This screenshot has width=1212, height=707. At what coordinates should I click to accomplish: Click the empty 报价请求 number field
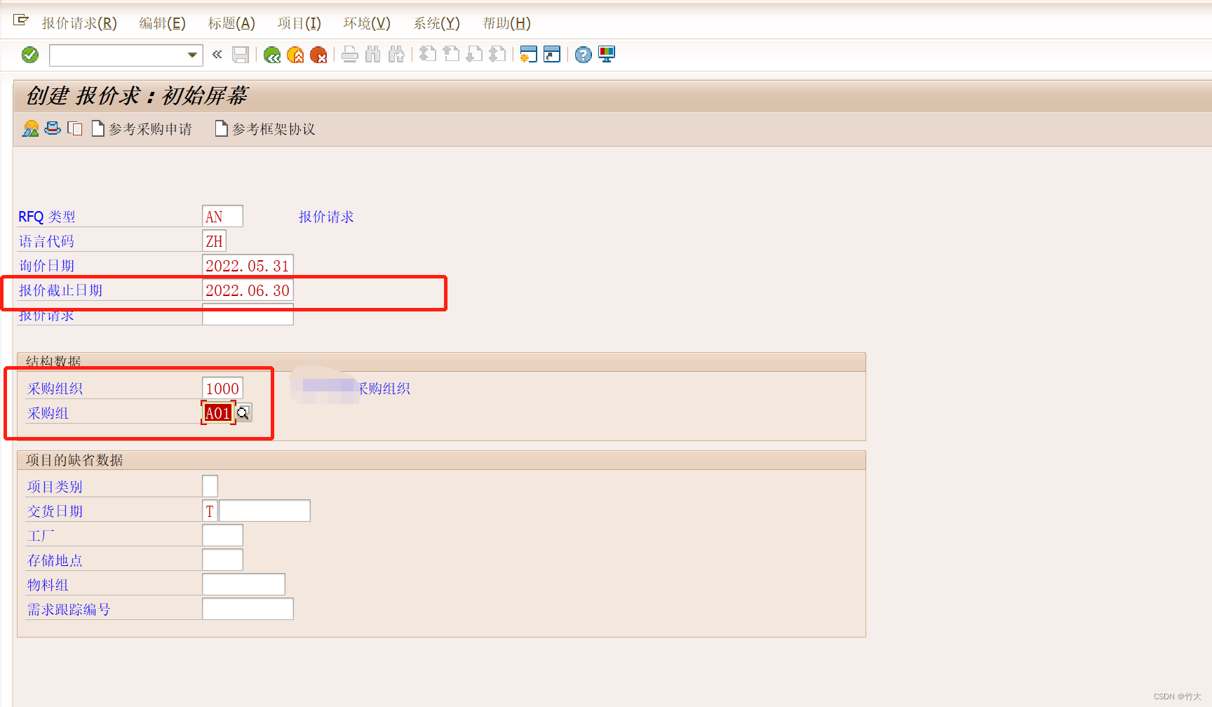(x=248, y=314)
